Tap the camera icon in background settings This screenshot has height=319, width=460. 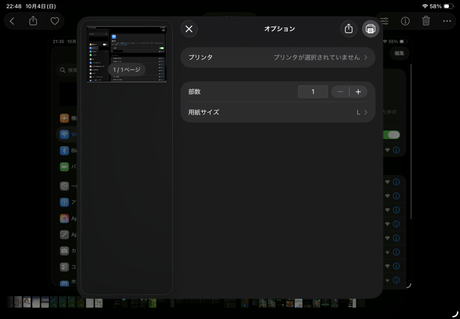pyautogui.click(x=65, y=251)
